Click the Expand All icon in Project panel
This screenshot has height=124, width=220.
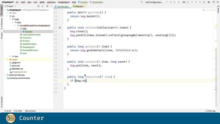pos(42,6)
